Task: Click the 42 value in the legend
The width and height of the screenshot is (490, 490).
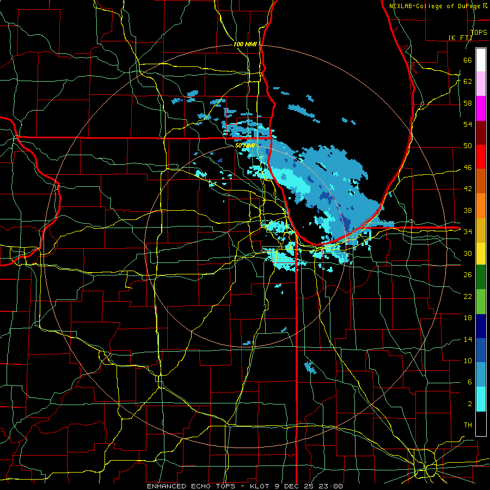Action: [x=468, y=189]
